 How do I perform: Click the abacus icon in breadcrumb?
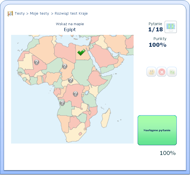(10, 13)
